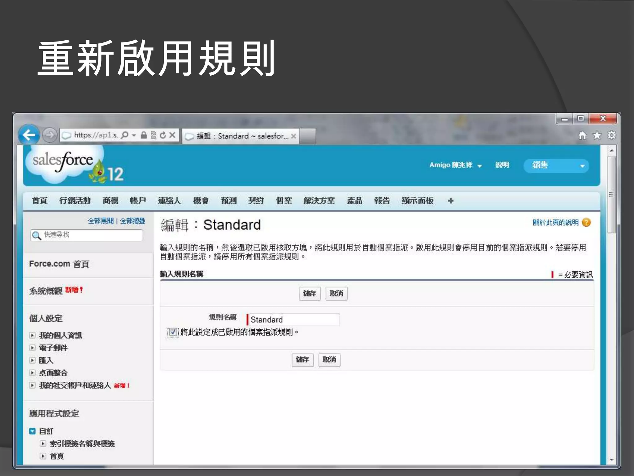Open the 個案 tab
This screenshot has height=476, width=634.
pyautogui.click(x=284, y=201)
